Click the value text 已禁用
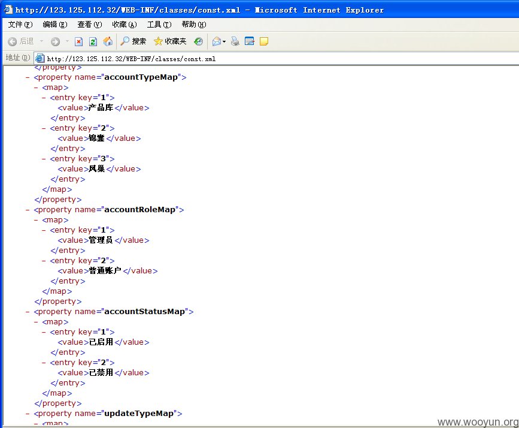 click(x=101, y=372)
